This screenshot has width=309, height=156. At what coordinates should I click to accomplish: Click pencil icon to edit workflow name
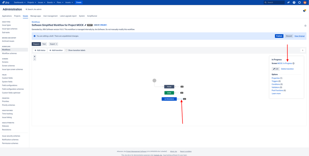[85, 25]
